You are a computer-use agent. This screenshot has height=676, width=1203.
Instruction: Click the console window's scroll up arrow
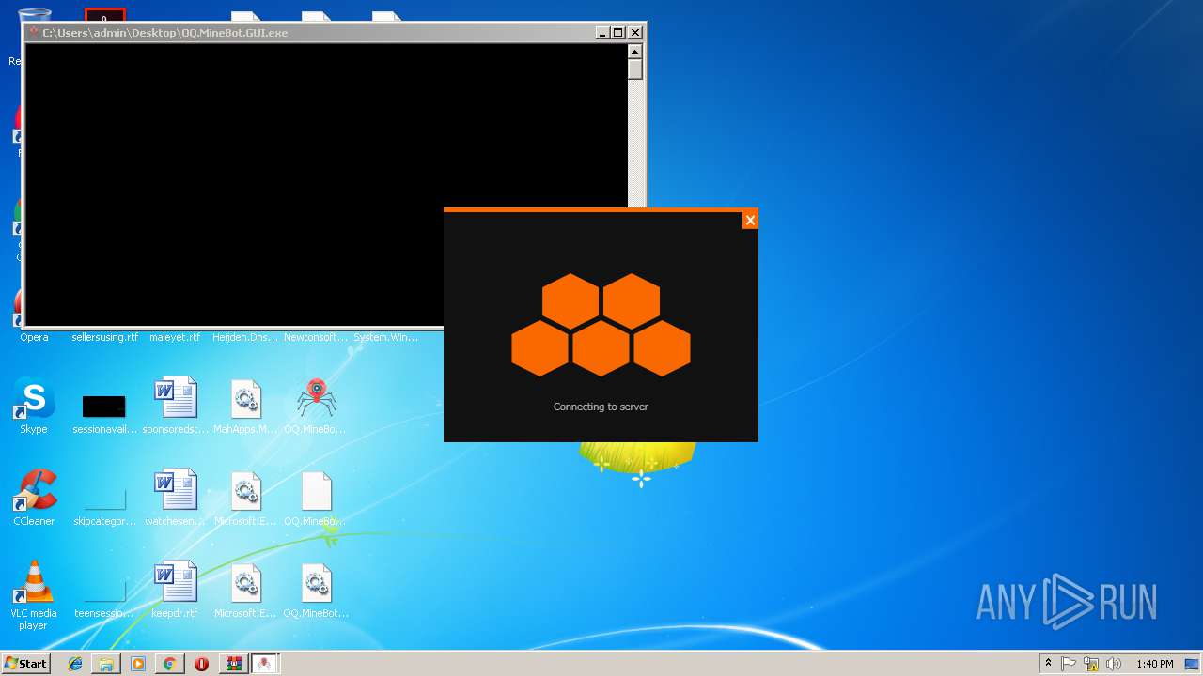(x=635, y=52)
